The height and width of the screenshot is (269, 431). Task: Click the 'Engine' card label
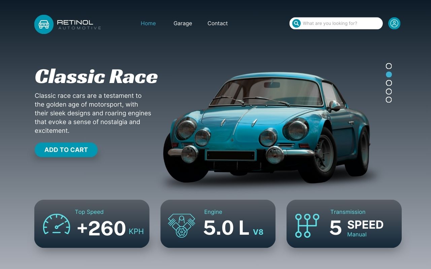(x=213, y=212)
